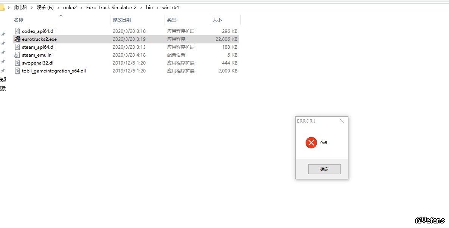Click the ERROR ! dialog title
The image size is (449, 228).
click(x=306, y=121)
